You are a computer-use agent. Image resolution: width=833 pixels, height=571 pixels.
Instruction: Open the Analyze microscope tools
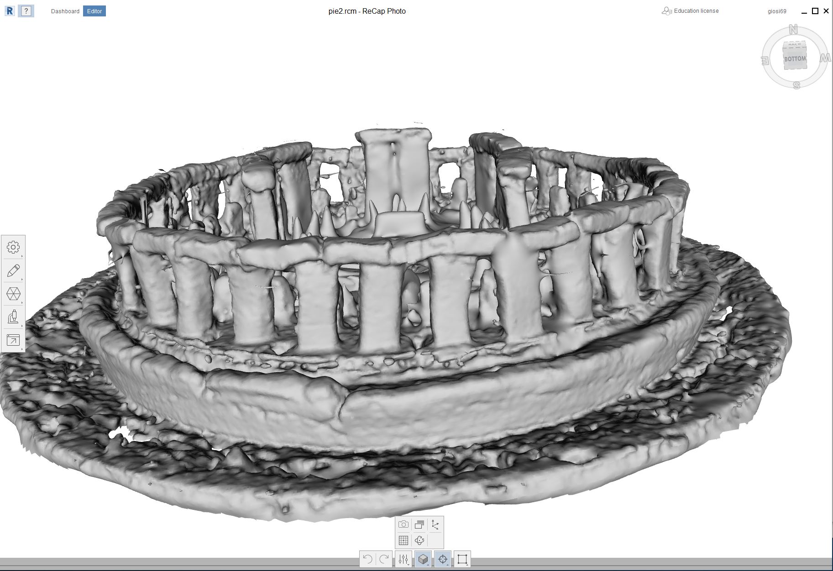13,317
